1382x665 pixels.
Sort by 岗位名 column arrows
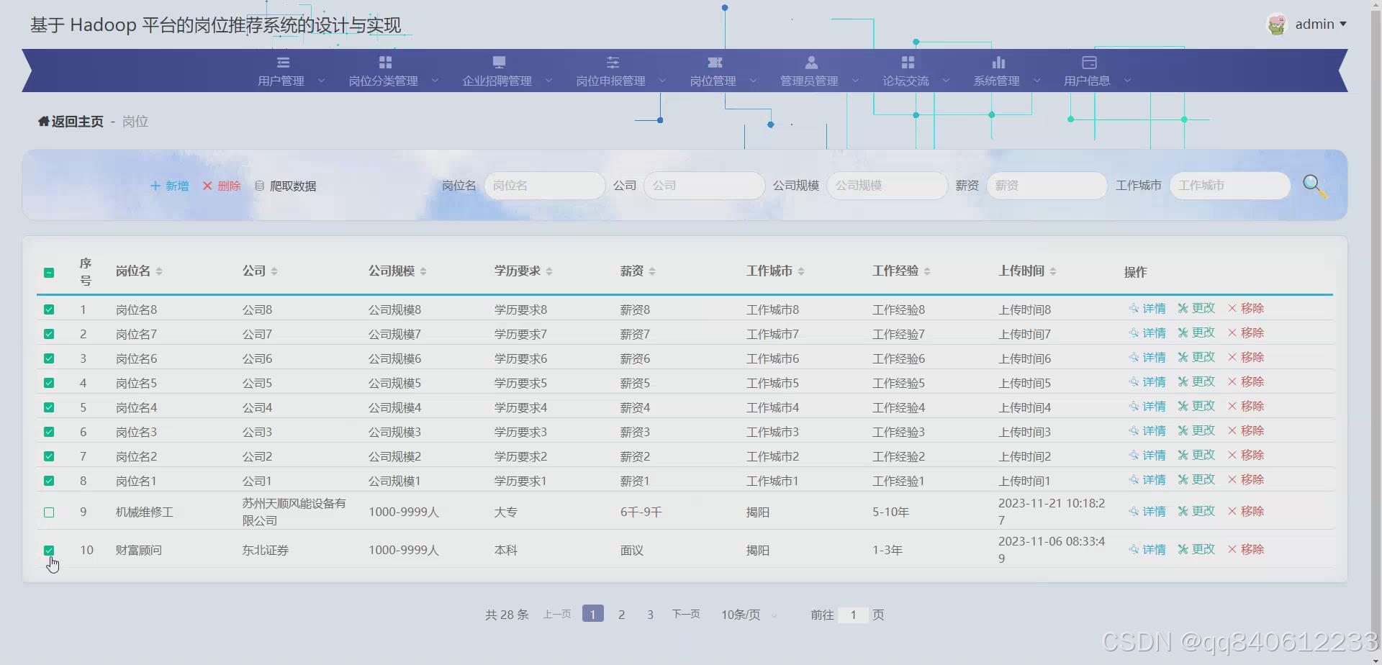(x=159, y=271)
